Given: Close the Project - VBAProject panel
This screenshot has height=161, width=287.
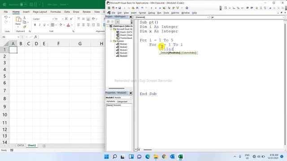Looking at the screenshot, I should [130, 17].
